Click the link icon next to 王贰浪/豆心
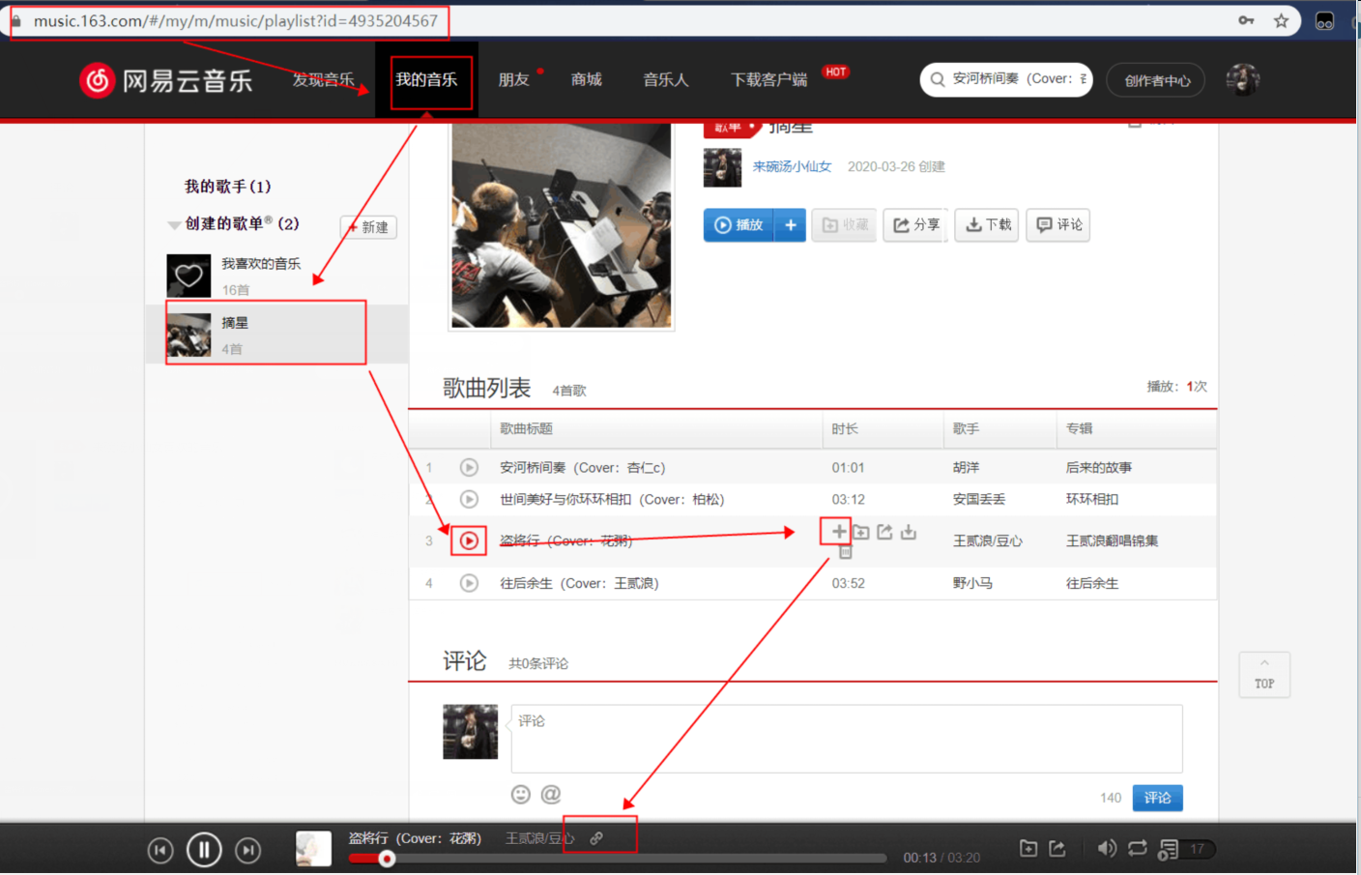The width and height of the screenshot is (1361, 875). (x=596, y=838)
